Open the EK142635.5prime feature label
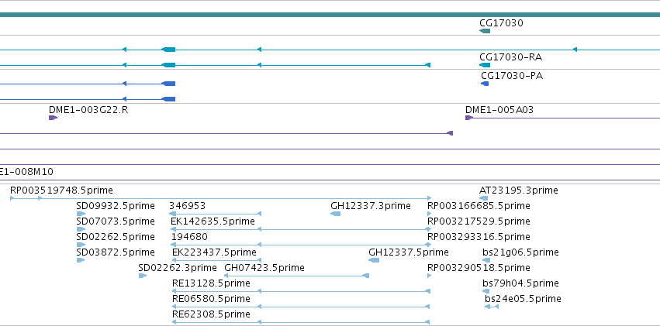The image size is (660, 326). pyautogui.click(x=213, y=221)
